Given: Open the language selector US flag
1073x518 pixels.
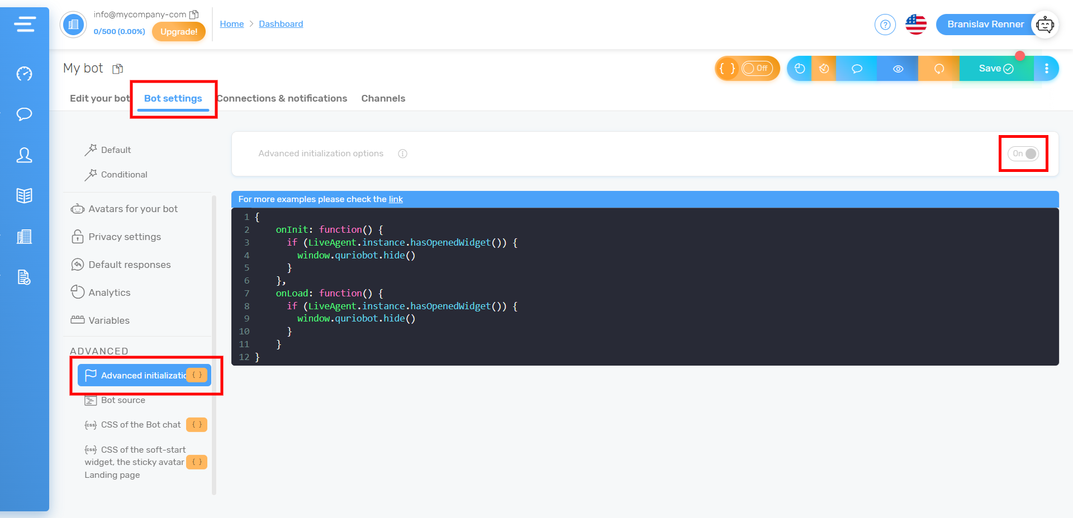Looking at the screenshot, I should [x=915, y=25].
